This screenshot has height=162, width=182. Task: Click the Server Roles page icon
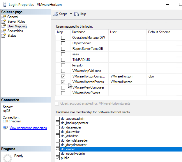pos(4,22)
